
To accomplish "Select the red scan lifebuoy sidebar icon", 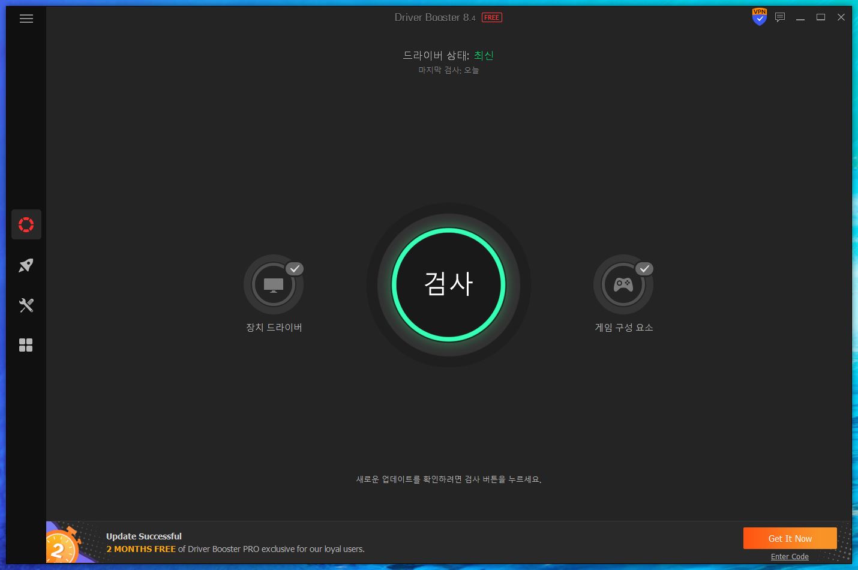I will point(26,225).
